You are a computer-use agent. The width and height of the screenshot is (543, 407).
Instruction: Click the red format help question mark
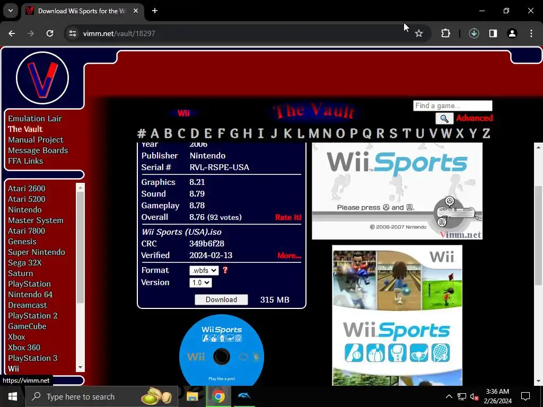pos(225,270)
